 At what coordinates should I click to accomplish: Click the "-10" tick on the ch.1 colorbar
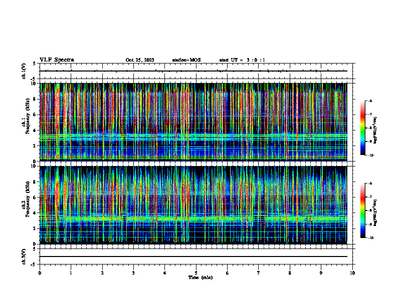[370, 155]
